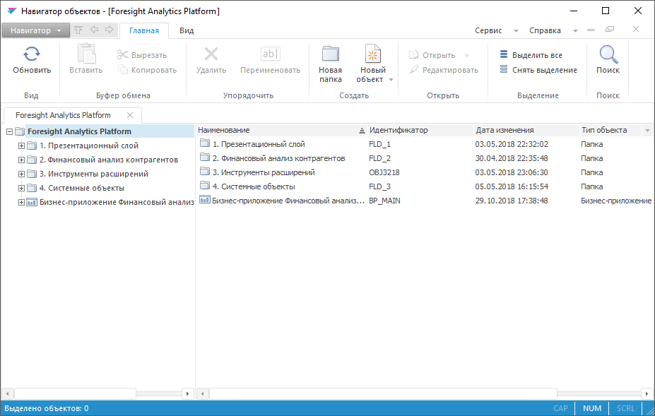Click identifier OBJ3218 cell
Image resolution: width=655 pixels, height=416 pixels.
(384, 172)
